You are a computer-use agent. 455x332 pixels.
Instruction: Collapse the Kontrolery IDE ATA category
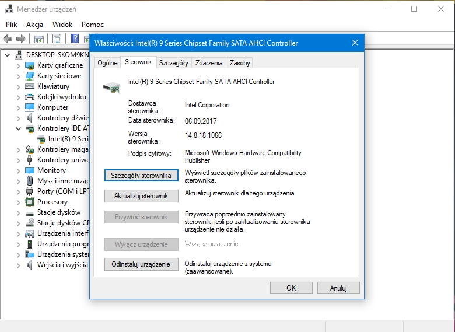pos(18,128)
